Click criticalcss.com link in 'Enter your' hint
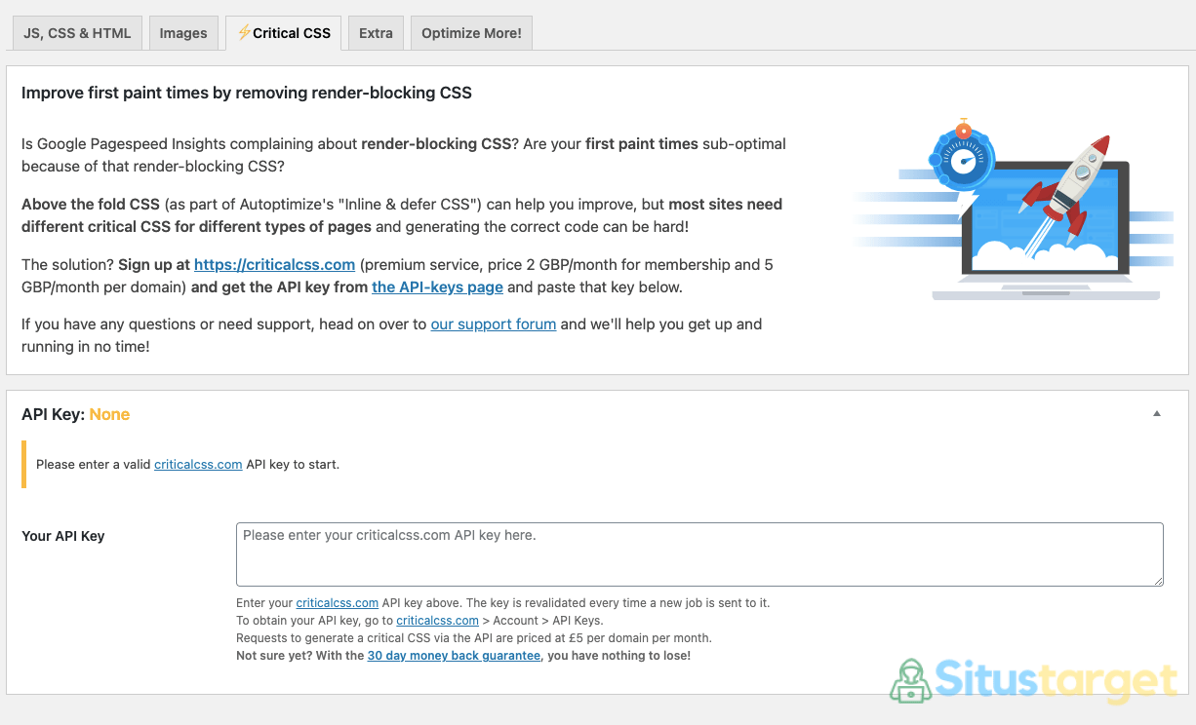Viewport: 1196px width, 725px height. (338, 603)
